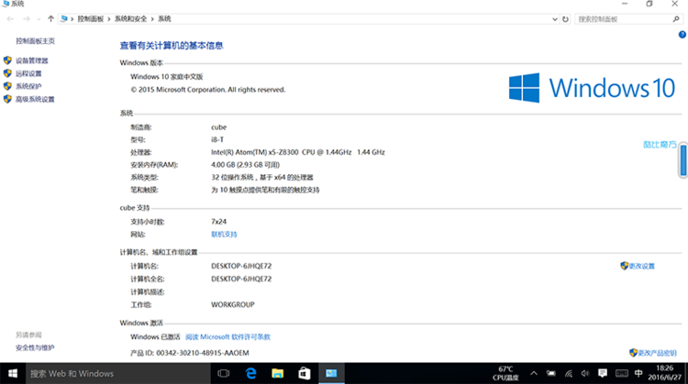This screenshot has width=688, height=384.
Task: Open the recent locations dropdown arrow
Action: (x=37, y=18)
